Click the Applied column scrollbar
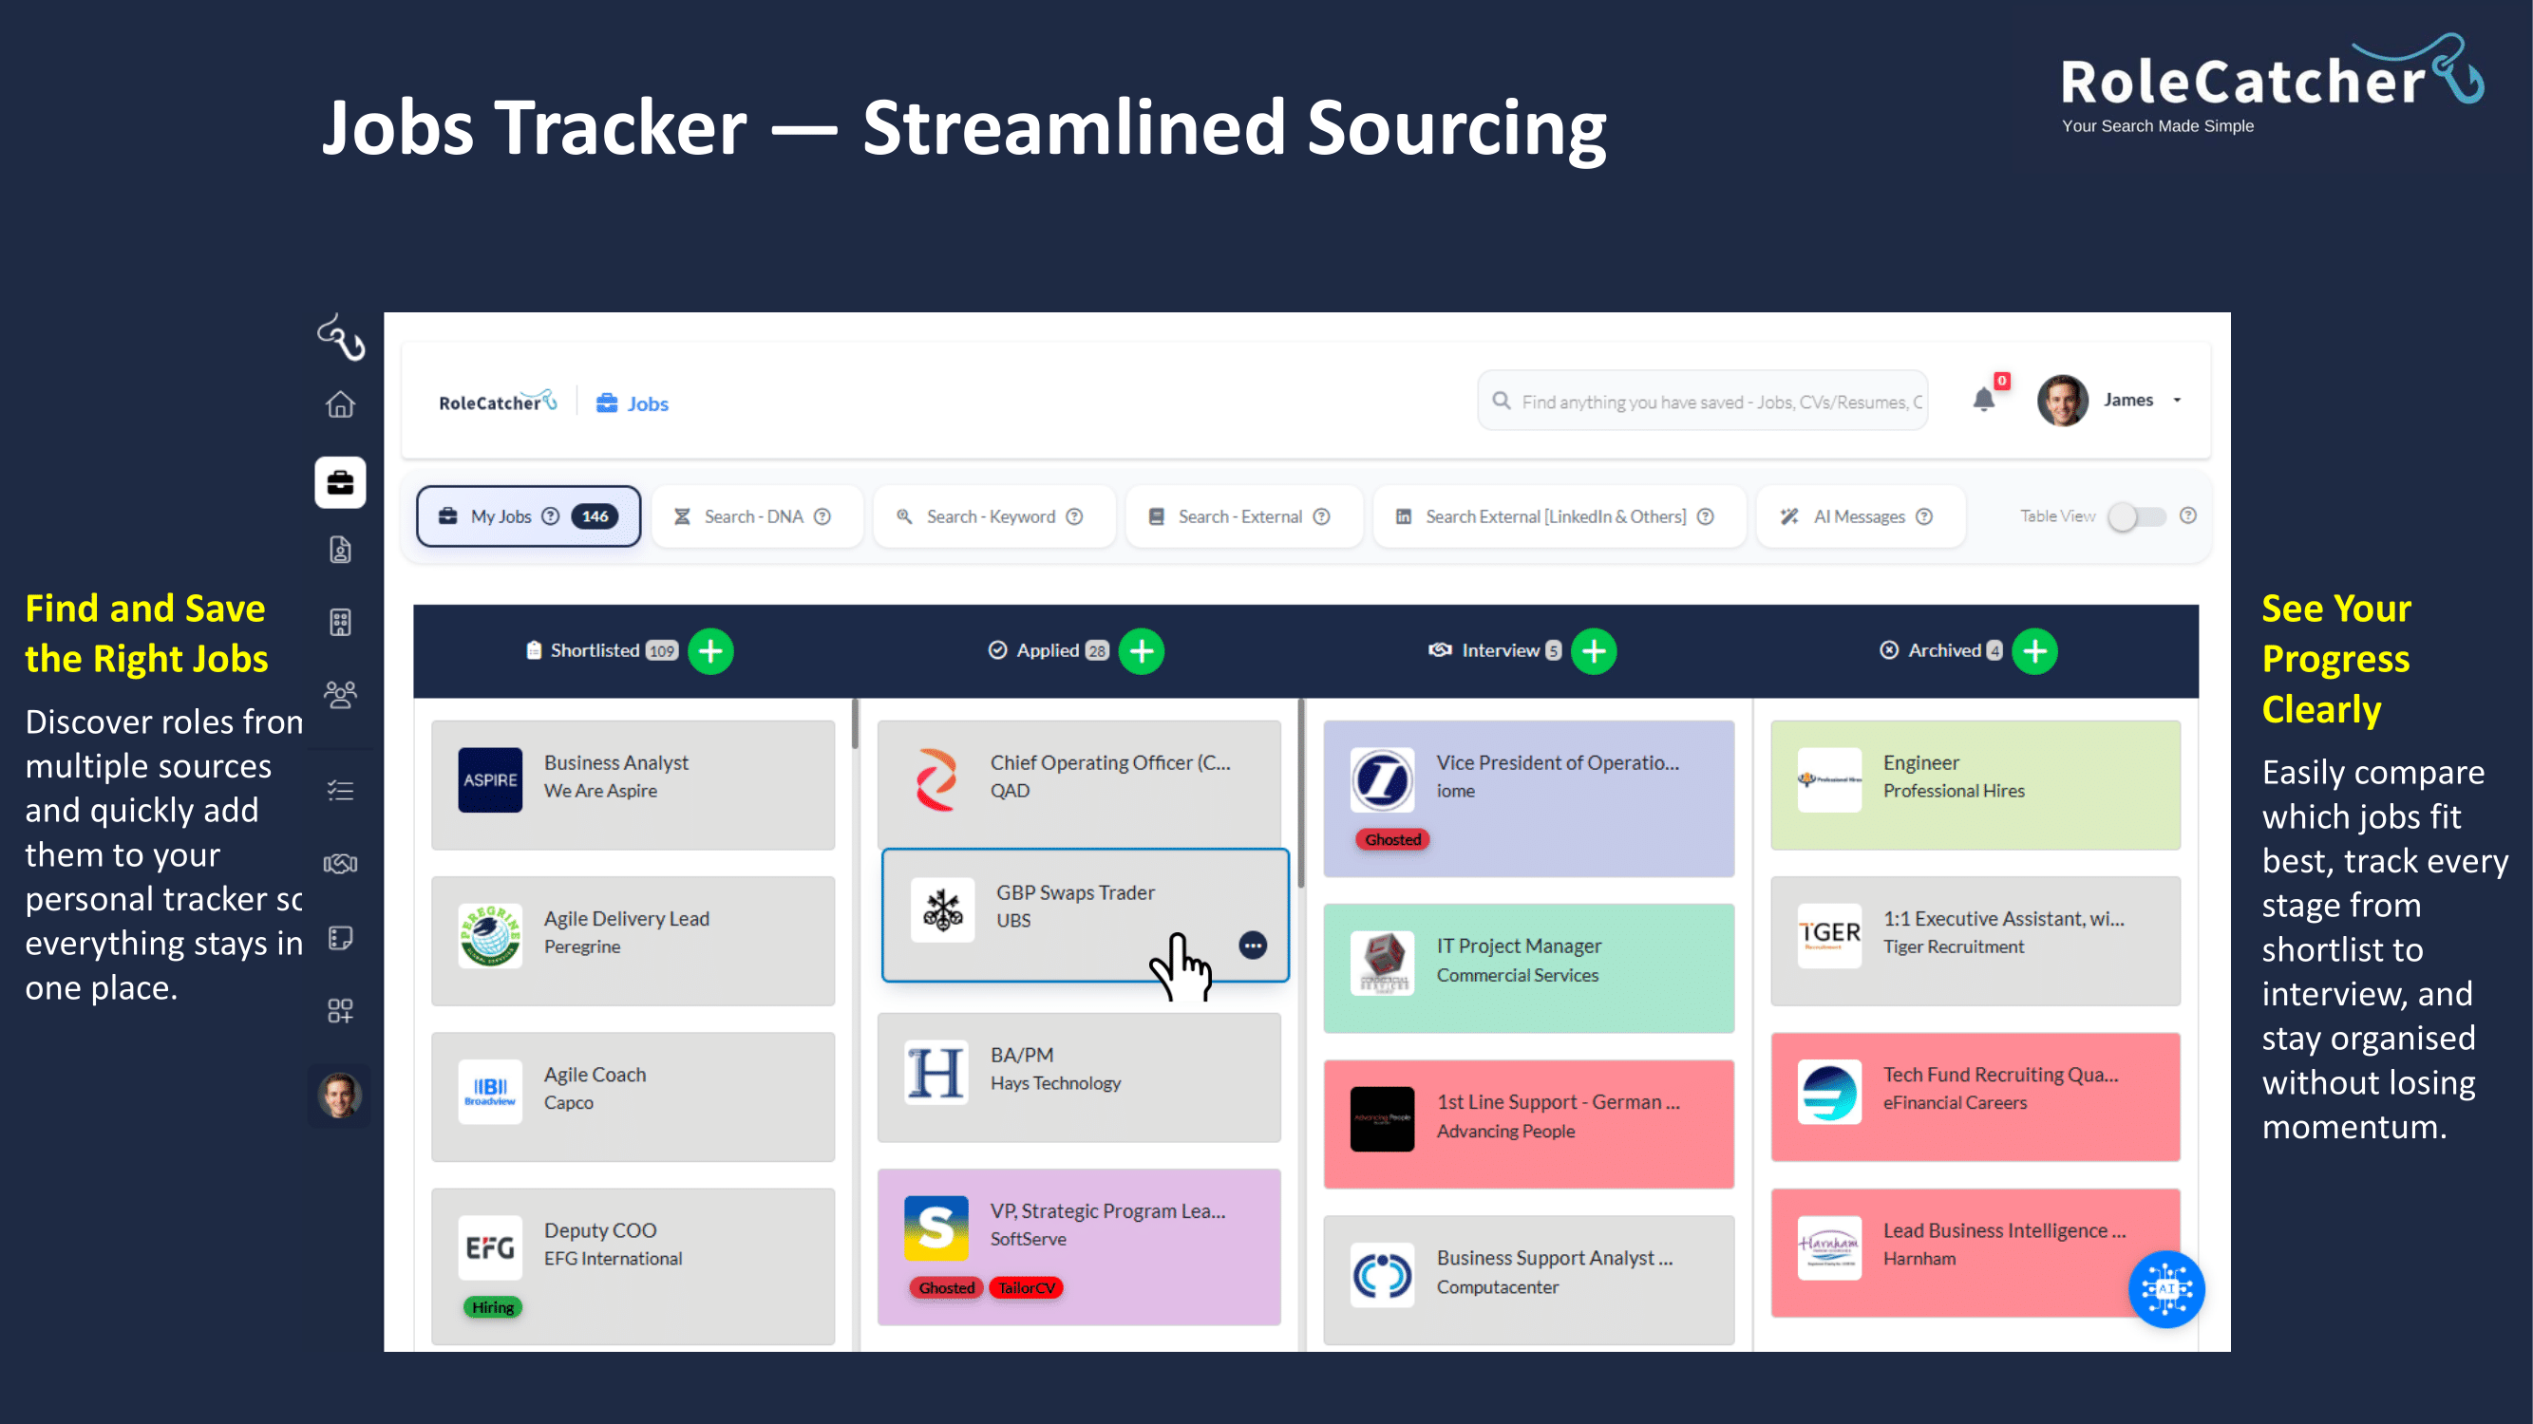 click(1301, 792)
